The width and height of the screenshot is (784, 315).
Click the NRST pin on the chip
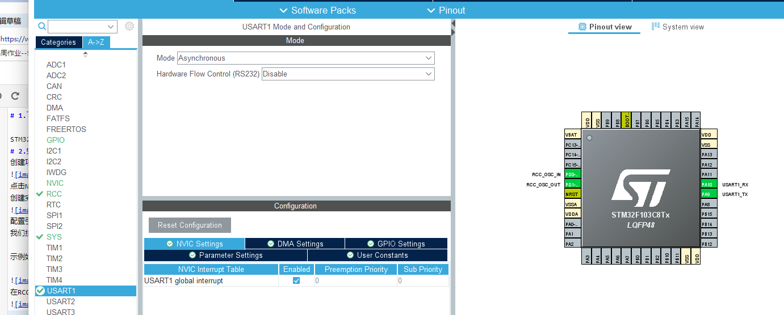[x=572, y=194]
